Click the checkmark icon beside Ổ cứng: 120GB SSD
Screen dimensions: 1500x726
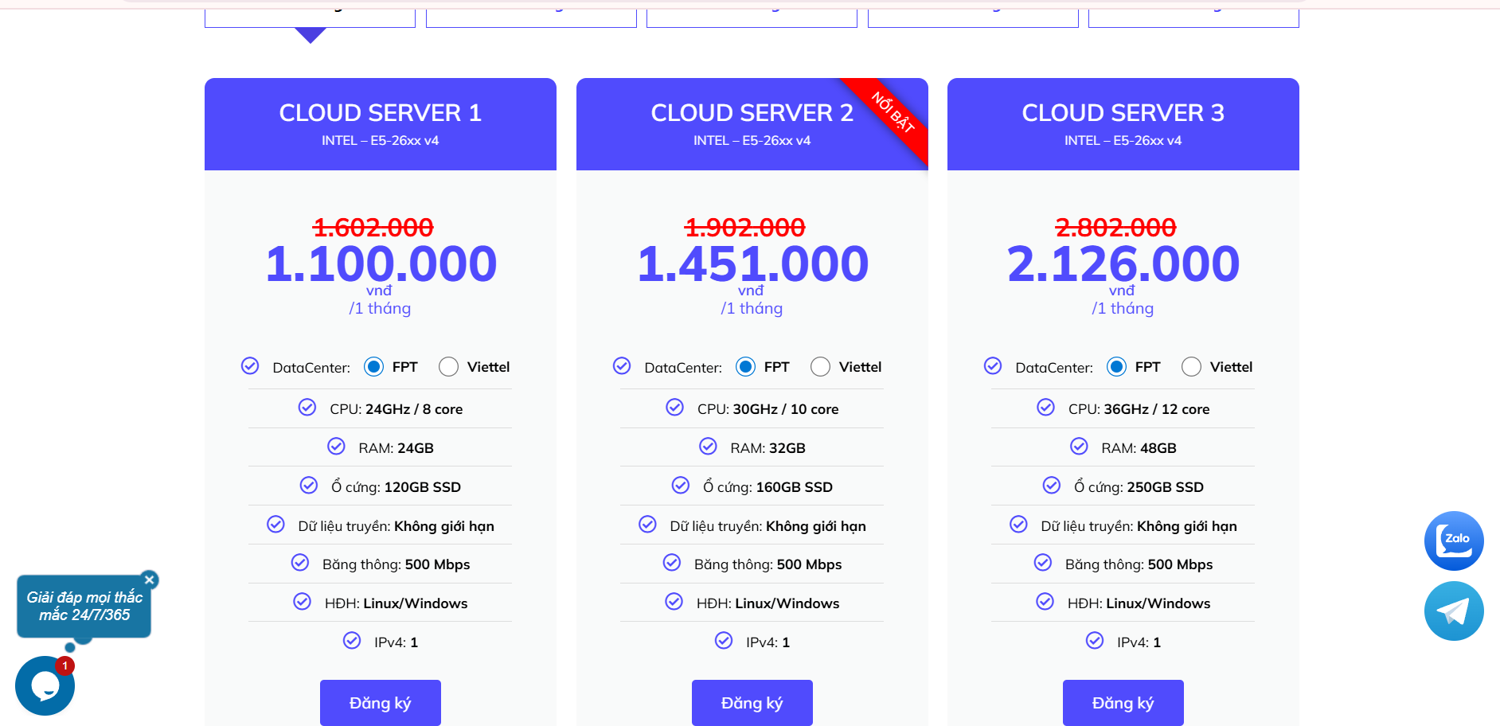click(x=308, y=486)
